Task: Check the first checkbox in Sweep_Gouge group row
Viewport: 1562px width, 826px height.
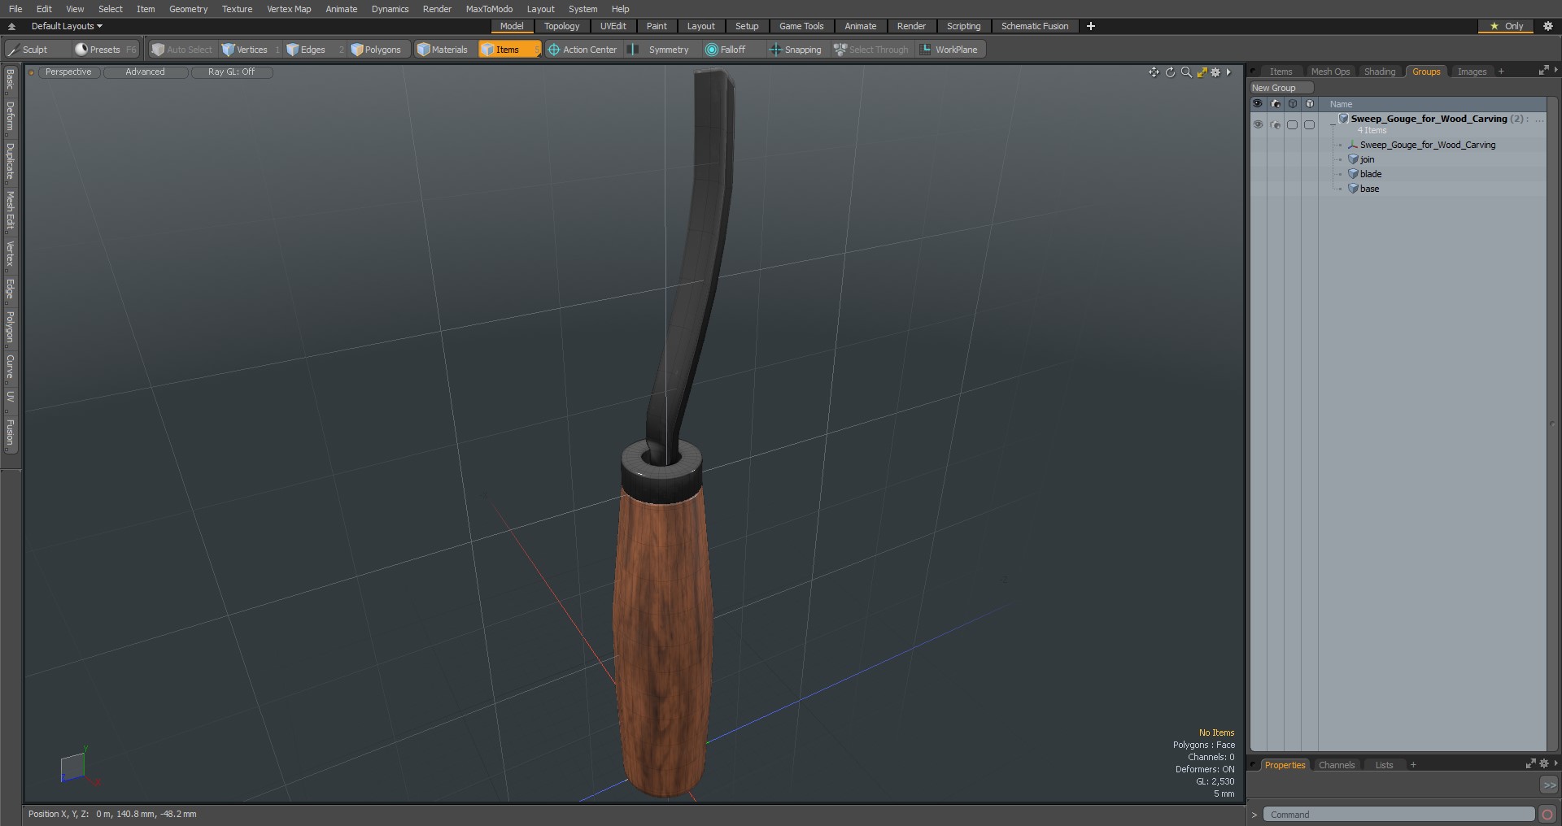Action: point(1293,125)
